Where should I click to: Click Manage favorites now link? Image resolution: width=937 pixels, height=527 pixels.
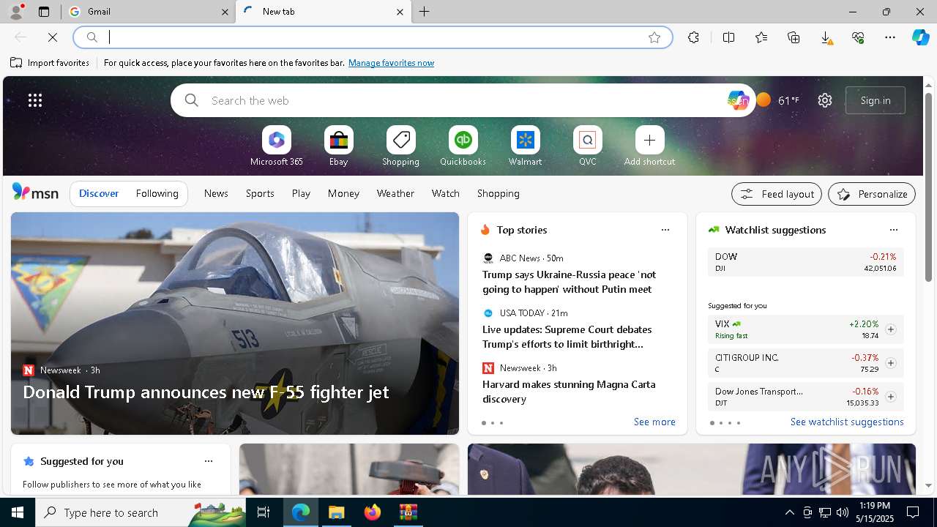pyautogui.click(x=391, y=63)
